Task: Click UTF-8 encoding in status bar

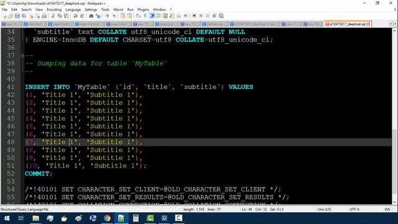Action: (x=354, y=209)
